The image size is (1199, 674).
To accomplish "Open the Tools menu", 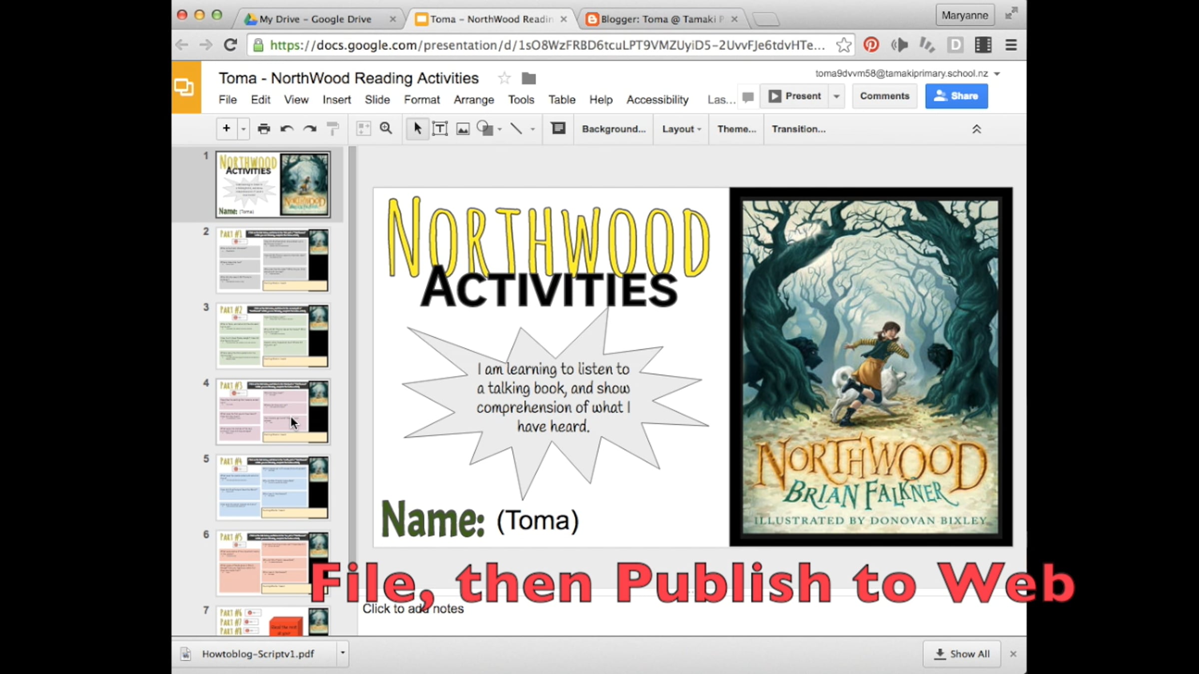I will coord(521,100).
